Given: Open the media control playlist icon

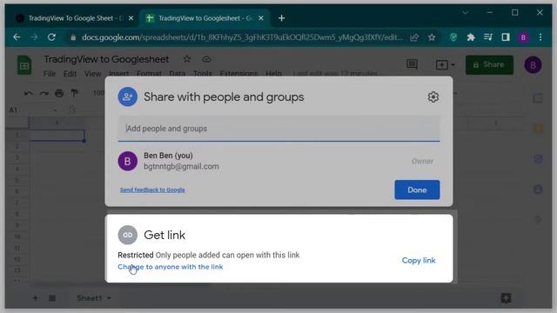Looking at the screenshot, I should tap(488, 37).
